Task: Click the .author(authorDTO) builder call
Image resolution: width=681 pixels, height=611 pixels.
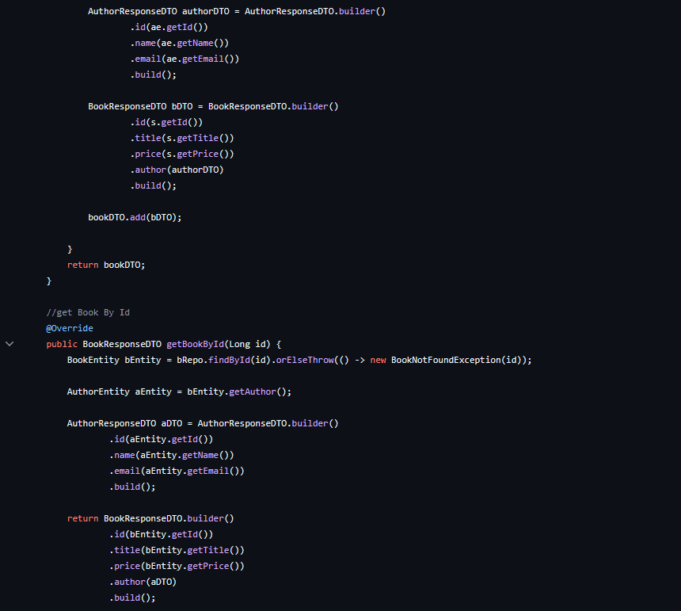Action: pyautogui.click(x=177, y=170)
